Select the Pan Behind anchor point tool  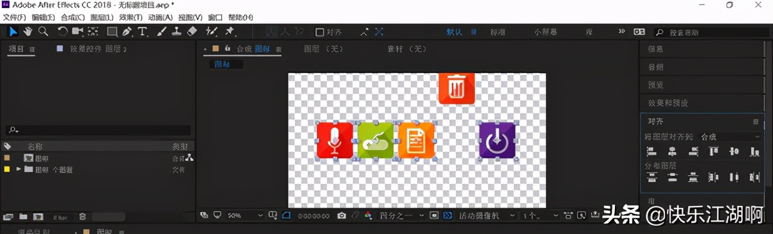(x=93, y=31)
